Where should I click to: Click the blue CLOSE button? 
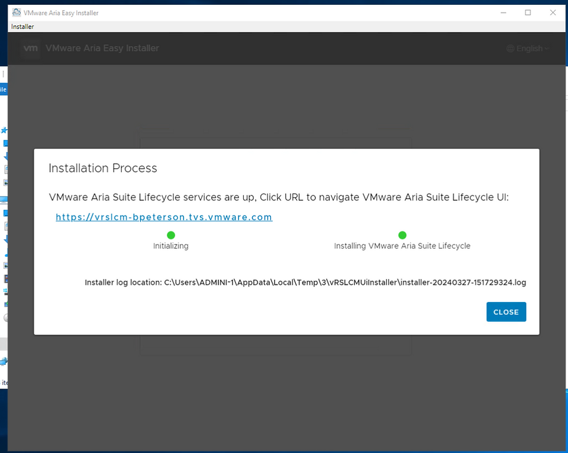(506, 311)
